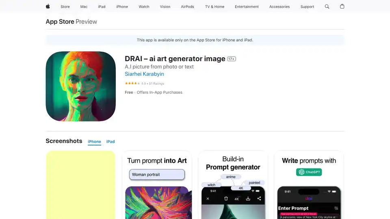Open the Mac menu
390x219 pixels.
click(84, 7)
